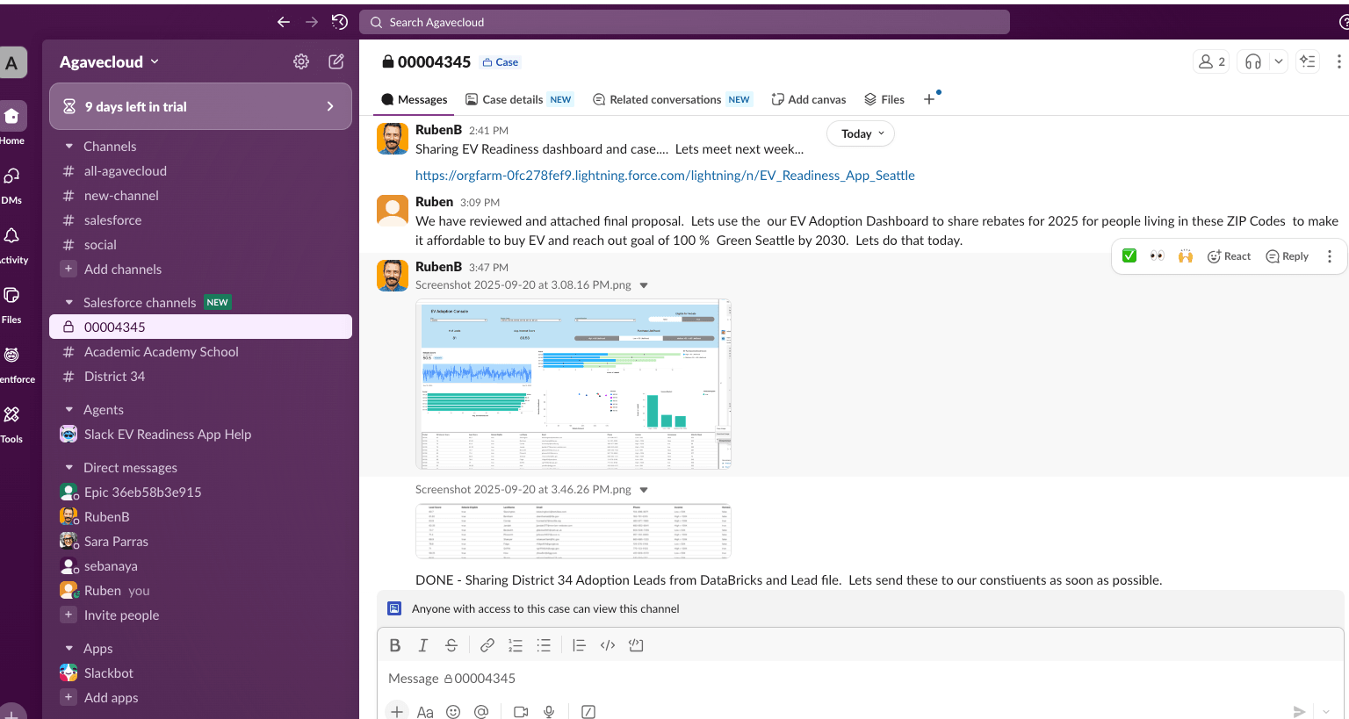Collapse the Channels section

[x=69, y=147]
